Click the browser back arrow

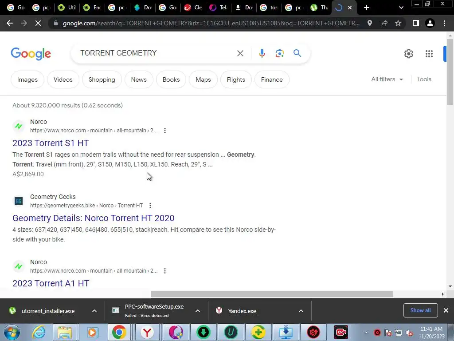coord(10,23)
